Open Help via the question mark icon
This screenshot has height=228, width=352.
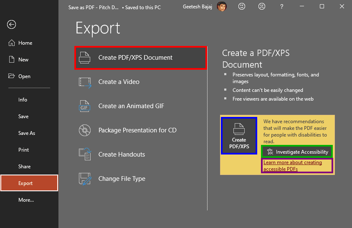282,7
